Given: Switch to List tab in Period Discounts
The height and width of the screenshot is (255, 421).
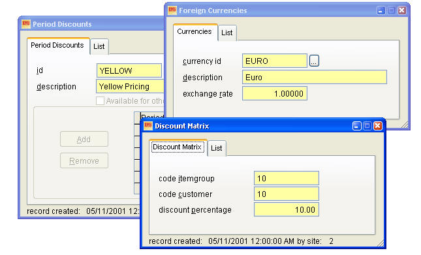Looking at the screenshot, I should click(99, 47).
